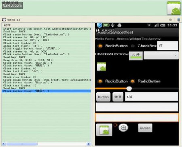Tap the small Android image thumbnail
Image resolution: width=182 pixels, height=147 pixels.
(102, 66)
